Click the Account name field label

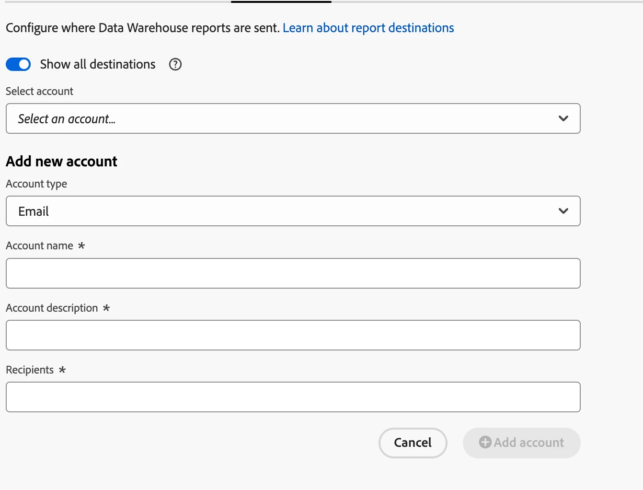click(39, 245)
